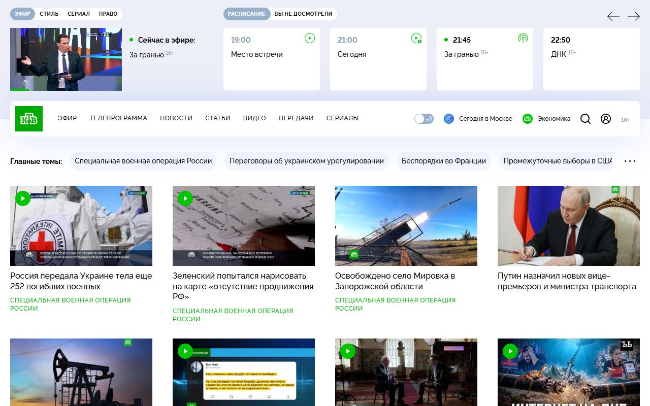Click the green Экономика icon

[528, 119]
